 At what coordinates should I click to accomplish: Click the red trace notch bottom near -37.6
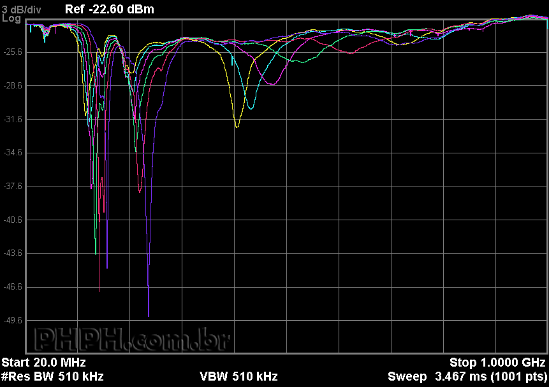(140, 191)
